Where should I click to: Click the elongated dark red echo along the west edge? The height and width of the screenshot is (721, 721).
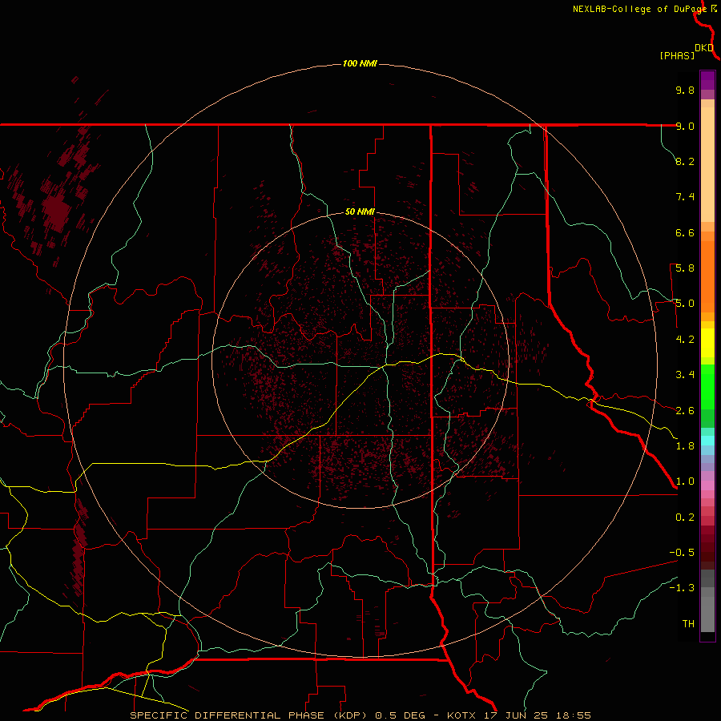pos(79,547)
